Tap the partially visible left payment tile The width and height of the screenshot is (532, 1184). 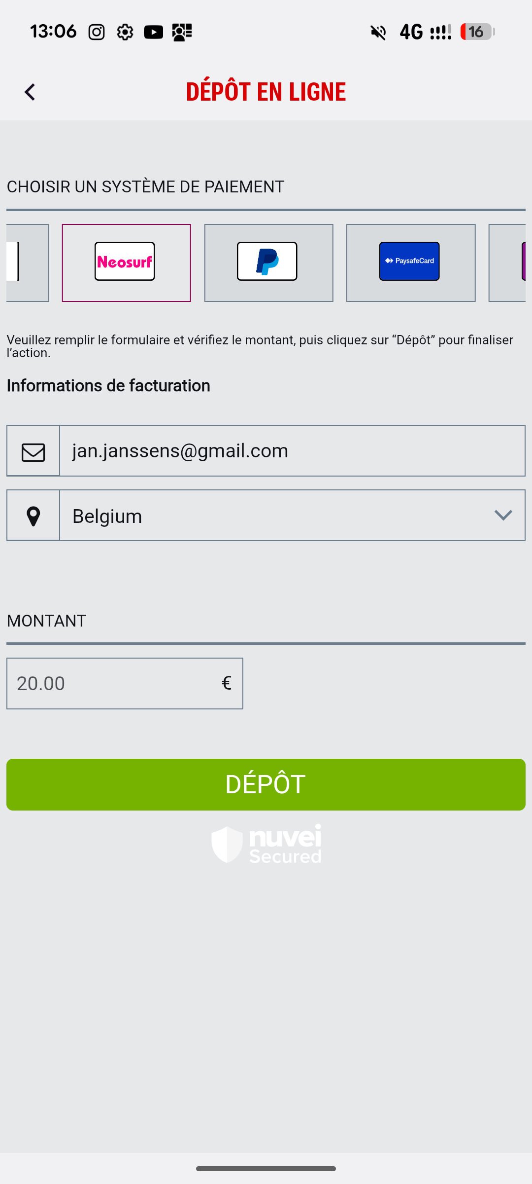(27, 262)
